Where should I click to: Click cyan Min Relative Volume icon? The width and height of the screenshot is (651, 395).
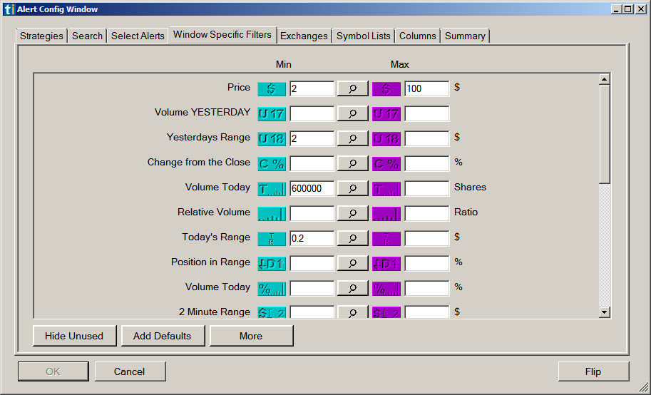coord(272,213)
